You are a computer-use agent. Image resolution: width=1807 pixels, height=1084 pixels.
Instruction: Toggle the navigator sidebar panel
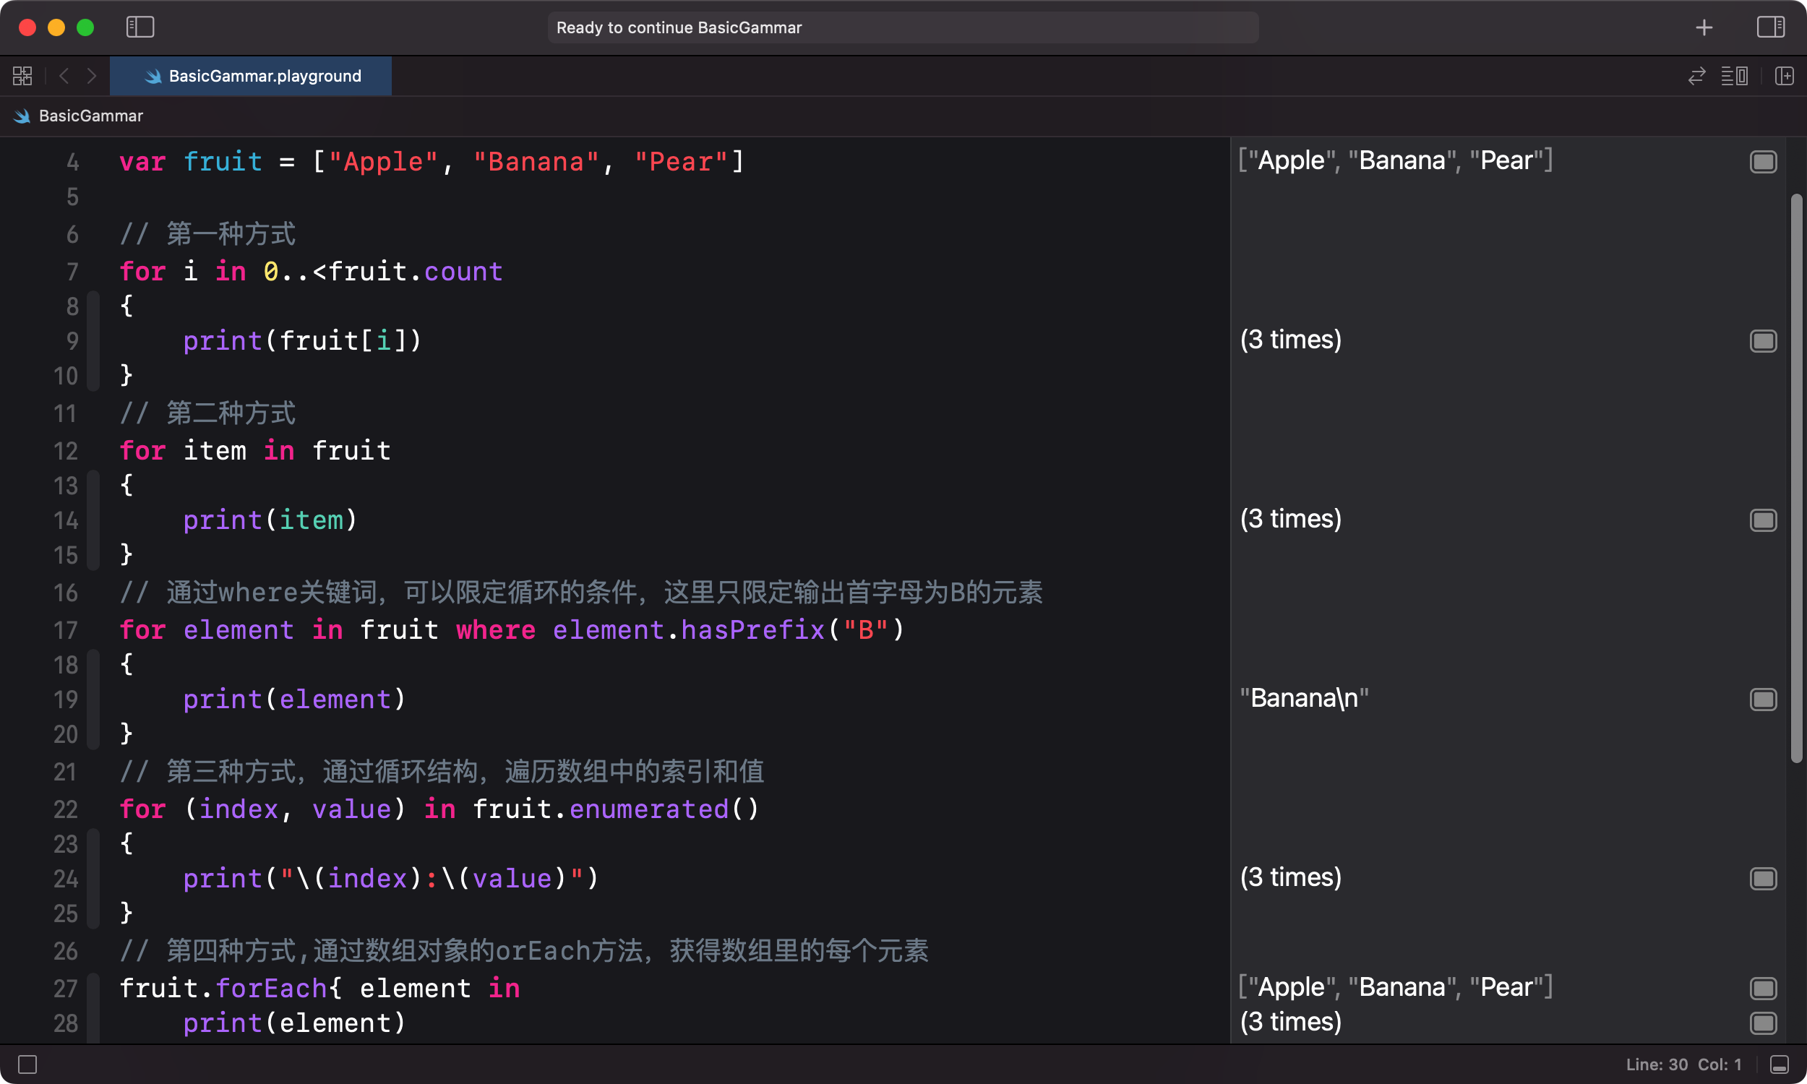pyautogui.click(x=140, y=27)
